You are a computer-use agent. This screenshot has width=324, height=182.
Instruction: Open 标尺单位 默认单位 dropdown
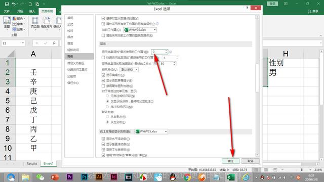pyautogui.click(x=129, y=70)
